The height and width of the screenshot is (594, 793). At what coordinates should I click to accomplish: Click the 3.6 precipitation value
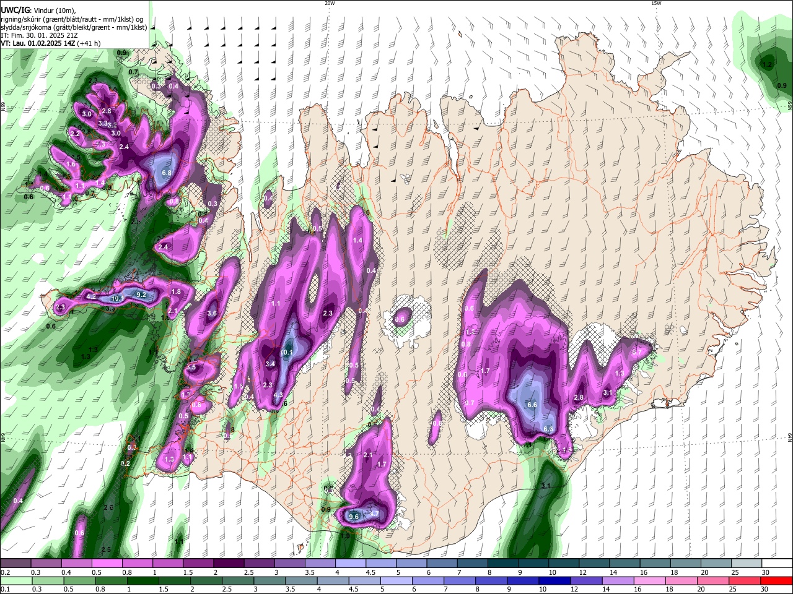click(x=212, y=313)
